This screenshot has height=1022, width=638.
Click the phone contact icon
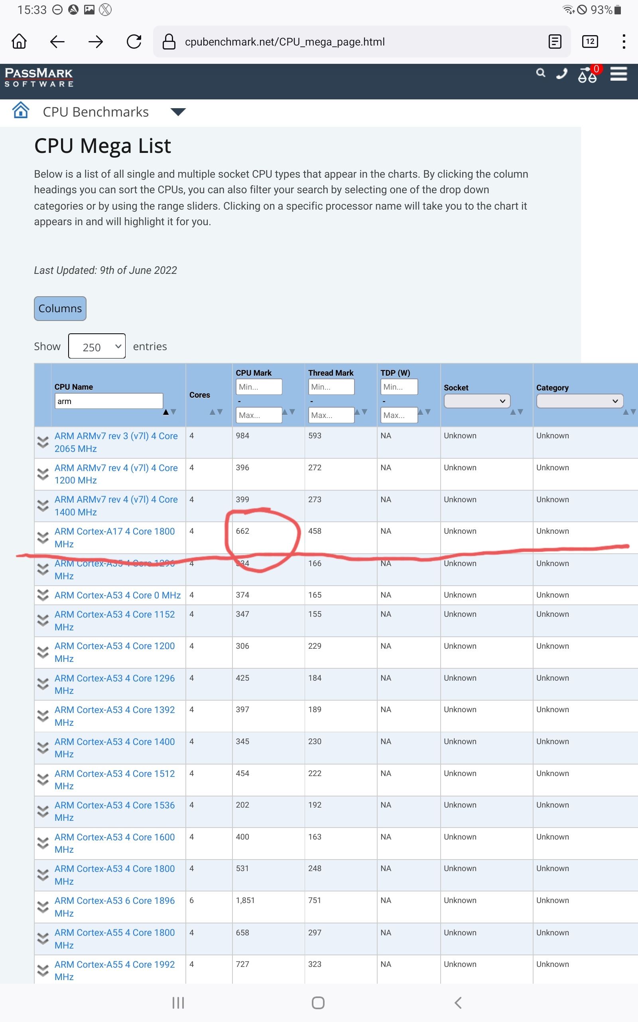pyautogui.click(x=561, y=74)
